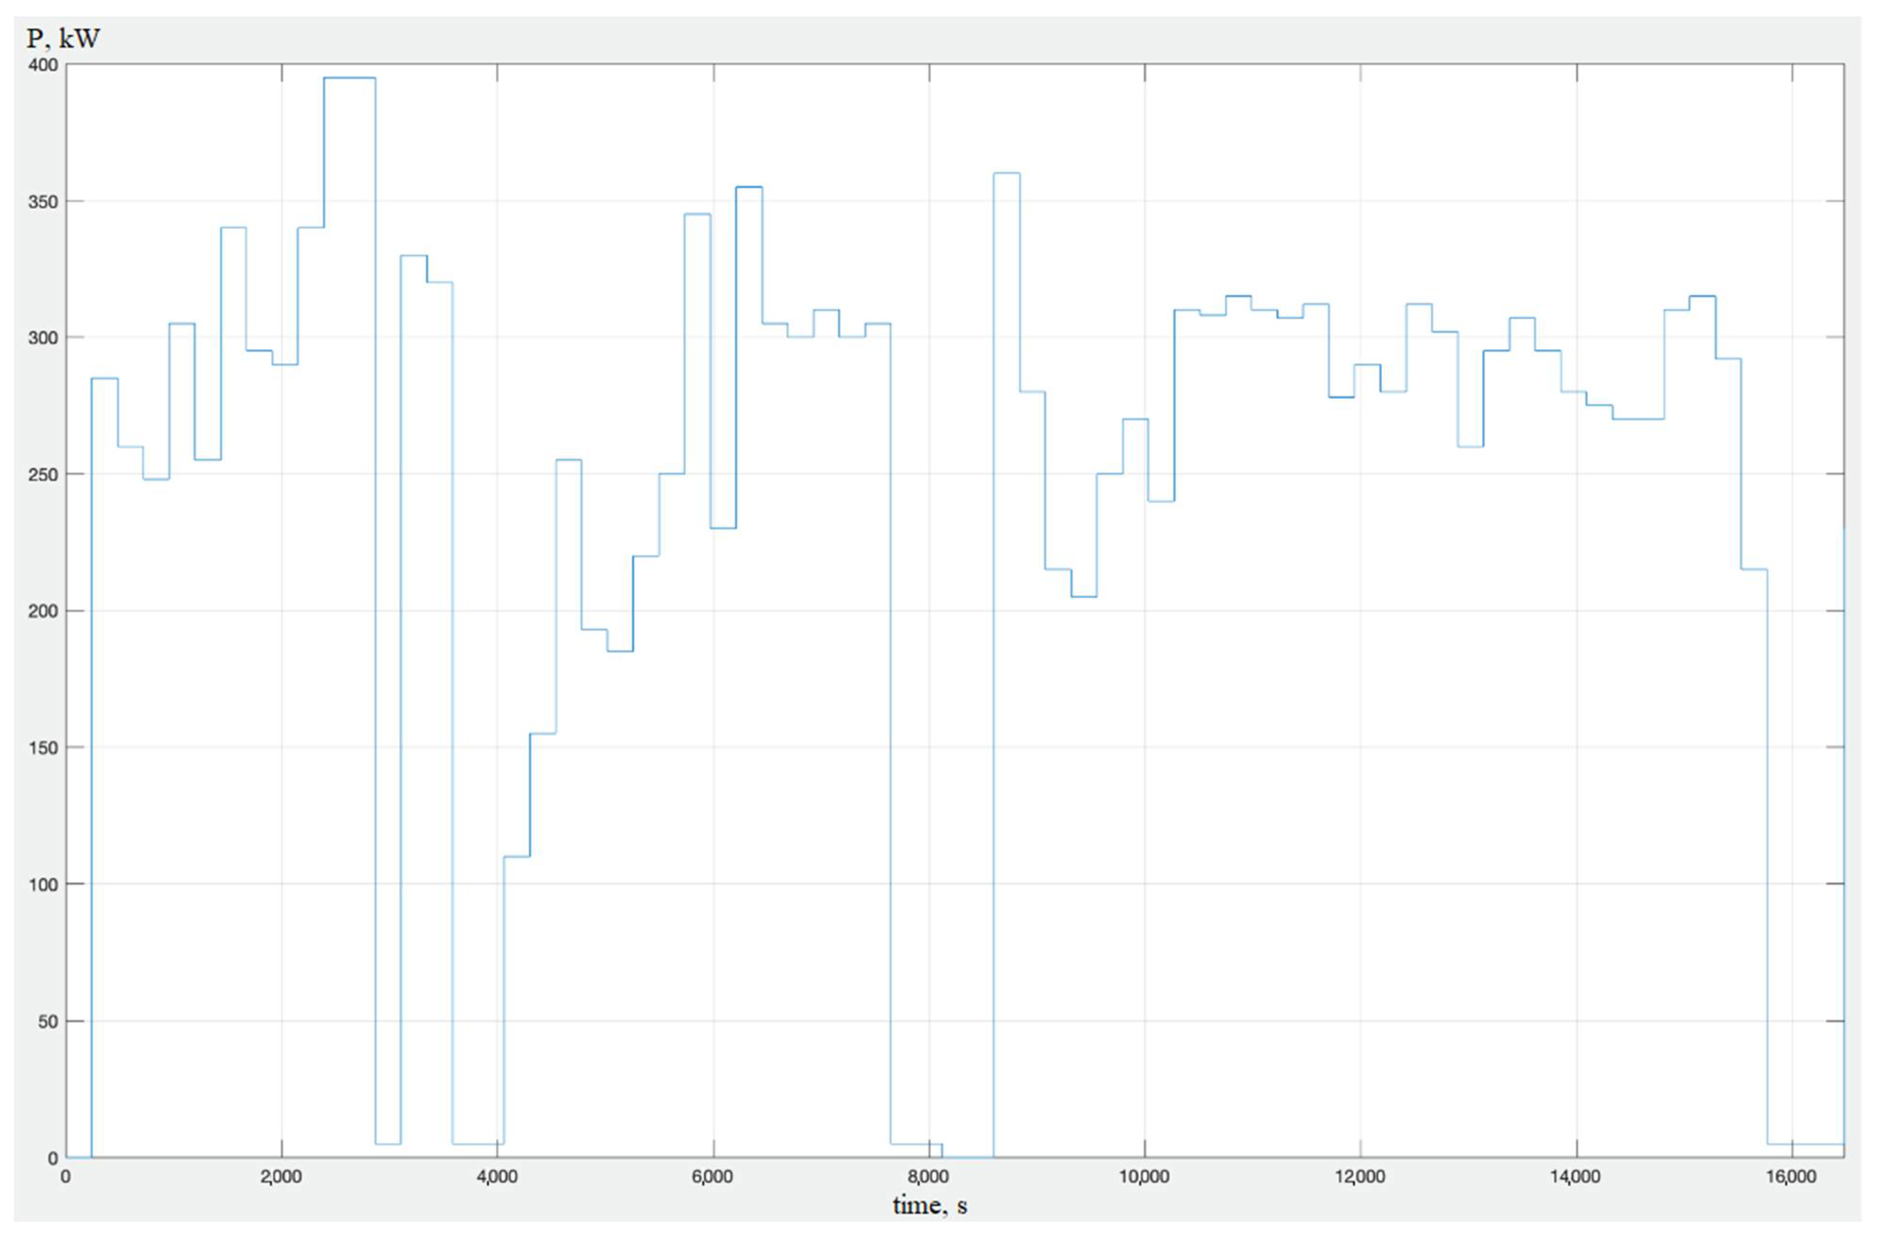The width and height of the screenshot is (1877, 1240).
Task: Select the 12,000 x-axis tick label
Action: point(1360,1177)
